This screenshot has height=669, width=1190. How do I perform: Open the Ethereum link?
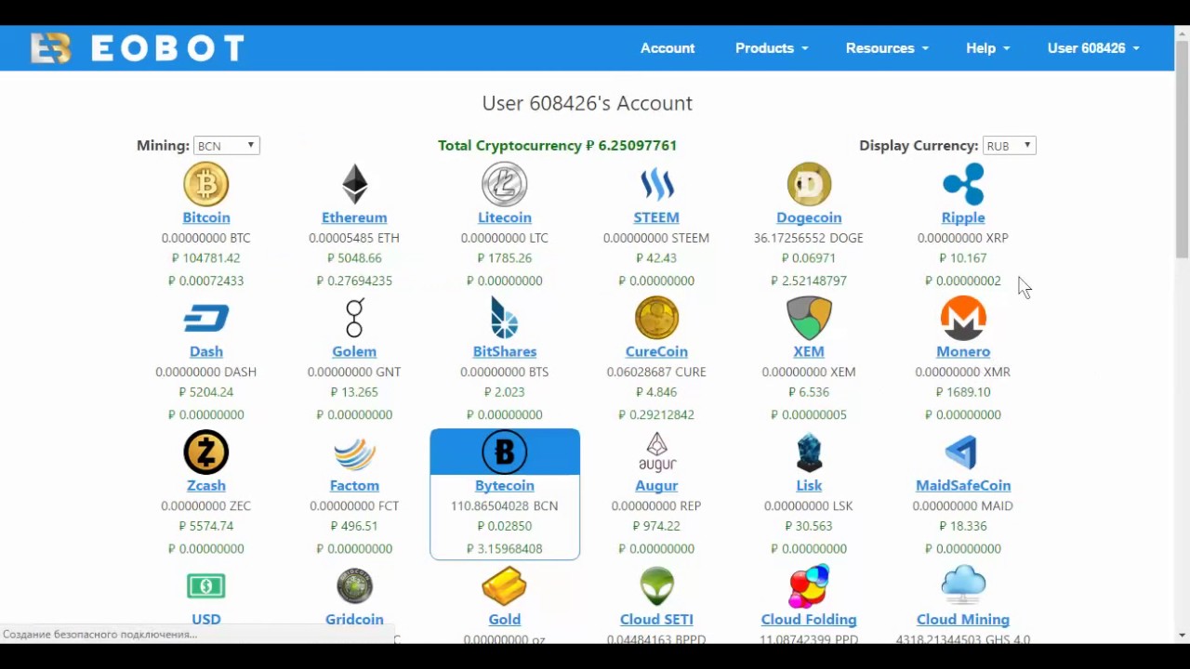coord(354,217)
